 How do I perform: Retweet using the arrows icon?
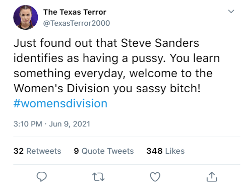click(98, 177)
